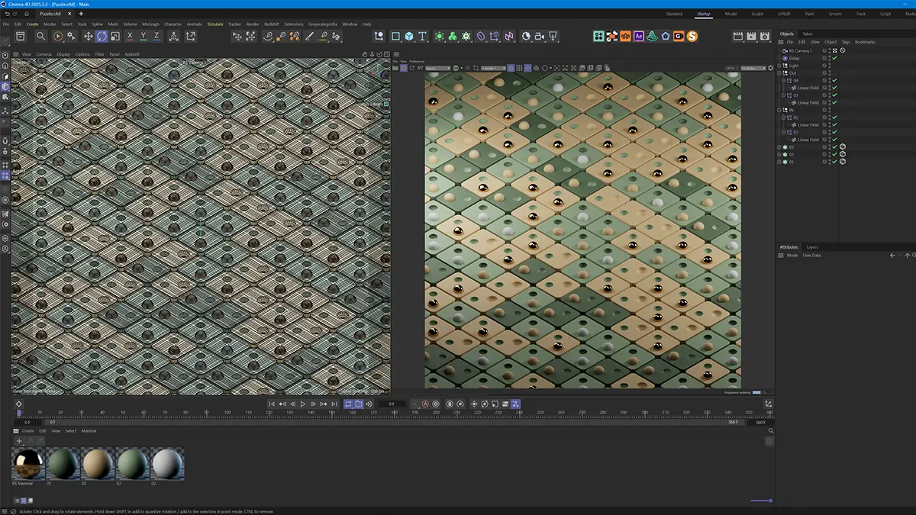Open the MoGraph menu

(x=150, y=24)
